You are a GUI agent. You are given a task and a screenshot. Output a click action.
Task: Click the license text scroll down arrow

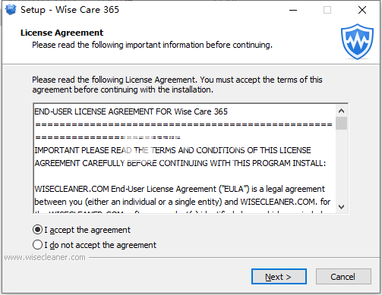click(x=341, y=207)
